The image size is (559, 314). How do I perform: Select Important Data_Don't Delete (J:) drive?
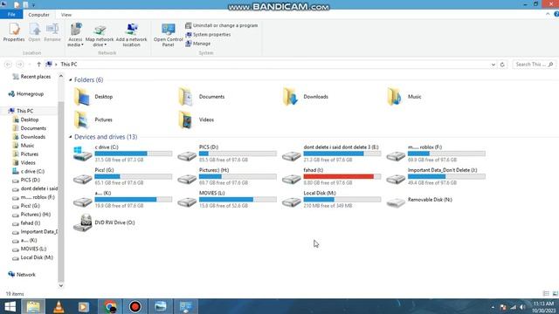pyautogui.click(x=437, y=176)
